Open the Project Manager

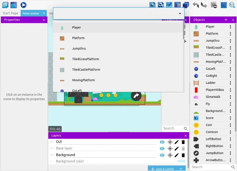[x=5, y=4]
